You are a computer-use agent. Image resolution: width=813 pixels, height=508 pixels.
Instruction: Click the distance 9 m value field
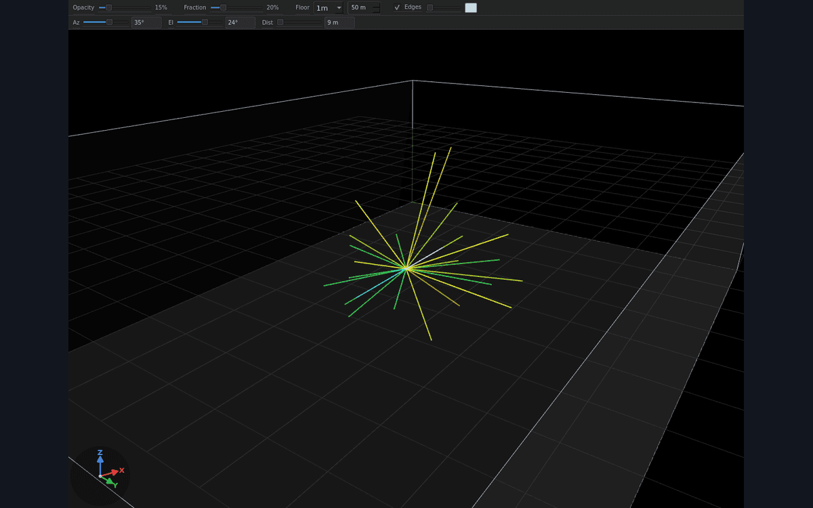pyautogui.click(x=339, y=22)
